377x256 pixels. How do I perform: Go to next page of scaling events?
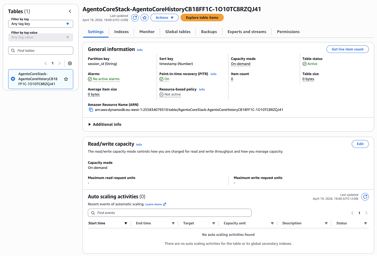pyautogui.click(x=366, y=213)
